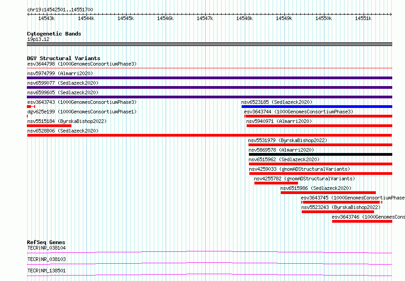Open the TECR|NM_138501 gene label
The image size is (405, 281).
pos(46,271)
